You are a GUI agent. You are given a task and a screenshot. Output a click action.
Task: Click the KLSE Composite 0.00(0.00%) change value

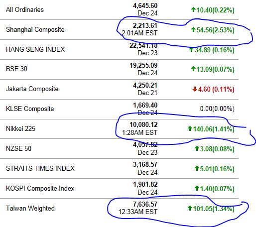pos(217,109)
